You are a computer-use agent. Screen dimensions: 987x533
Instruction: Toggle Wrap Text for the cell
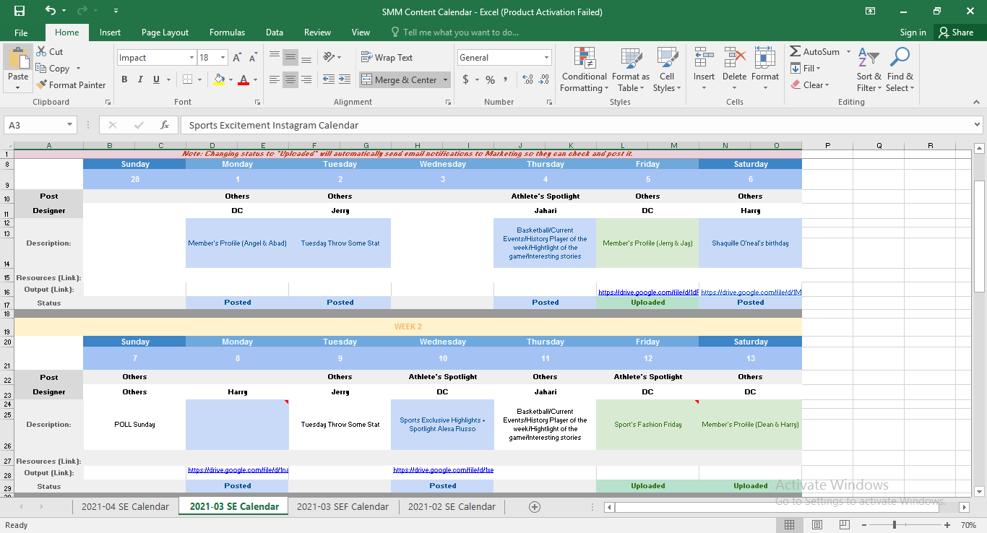tap(387, 58)
